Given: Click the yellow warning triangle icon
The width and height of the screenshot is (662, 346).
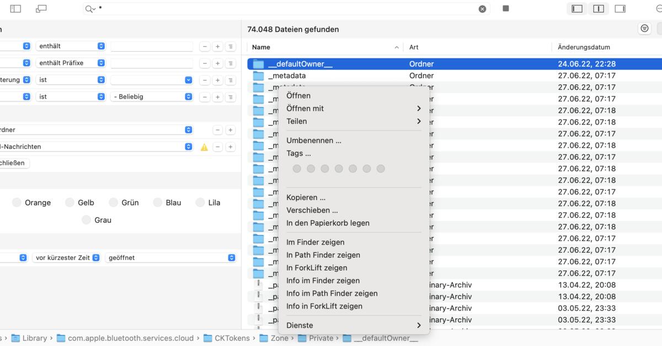Looking at the screenshot, I should click(x=204, y=147).
